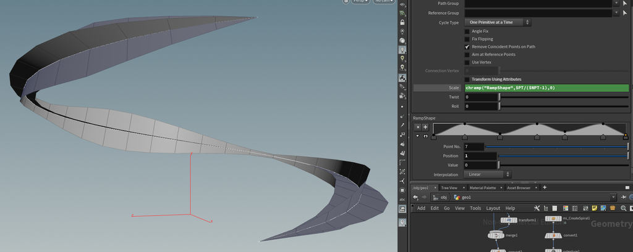The height and width of the screenshot is (252, 633).
Task: Click the orange network box icon
Action: 613,208
